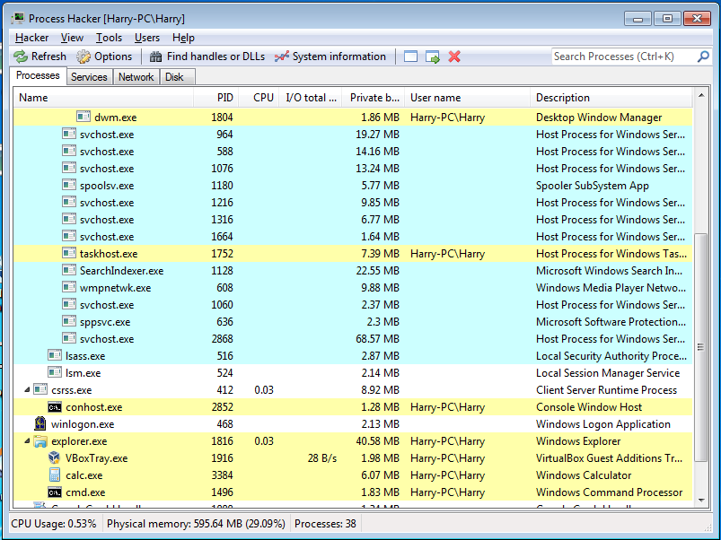Sort by the I/O total column header
This screenshot has width=721, height=540.
point(311,98)
